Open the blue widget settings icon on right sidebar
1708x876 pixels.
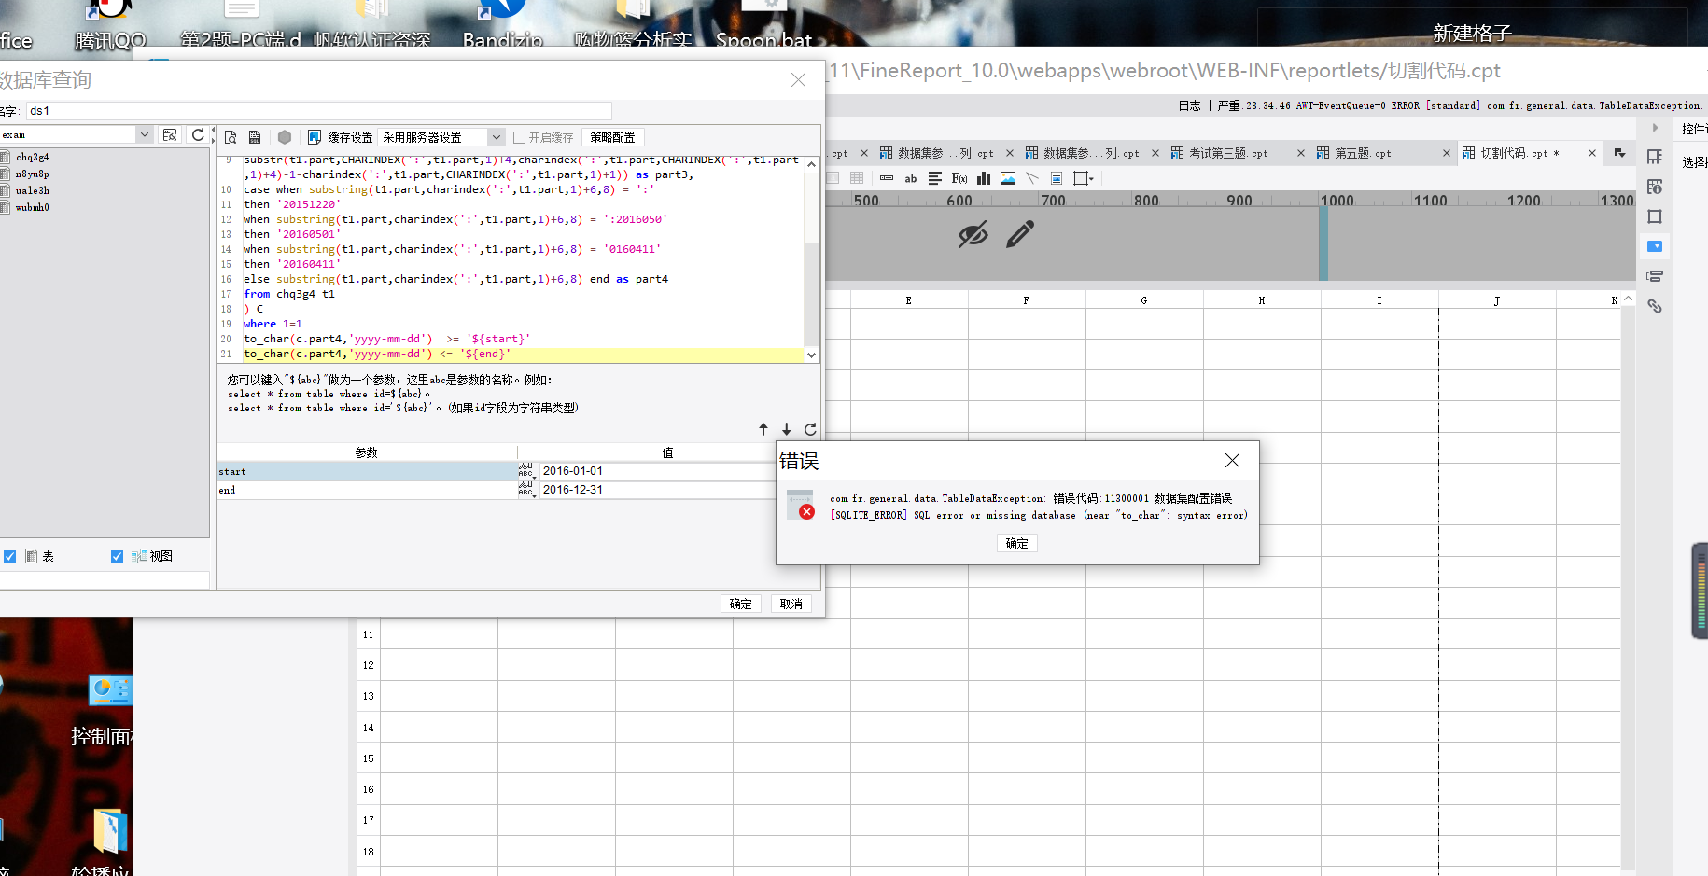pos(1655,246)
